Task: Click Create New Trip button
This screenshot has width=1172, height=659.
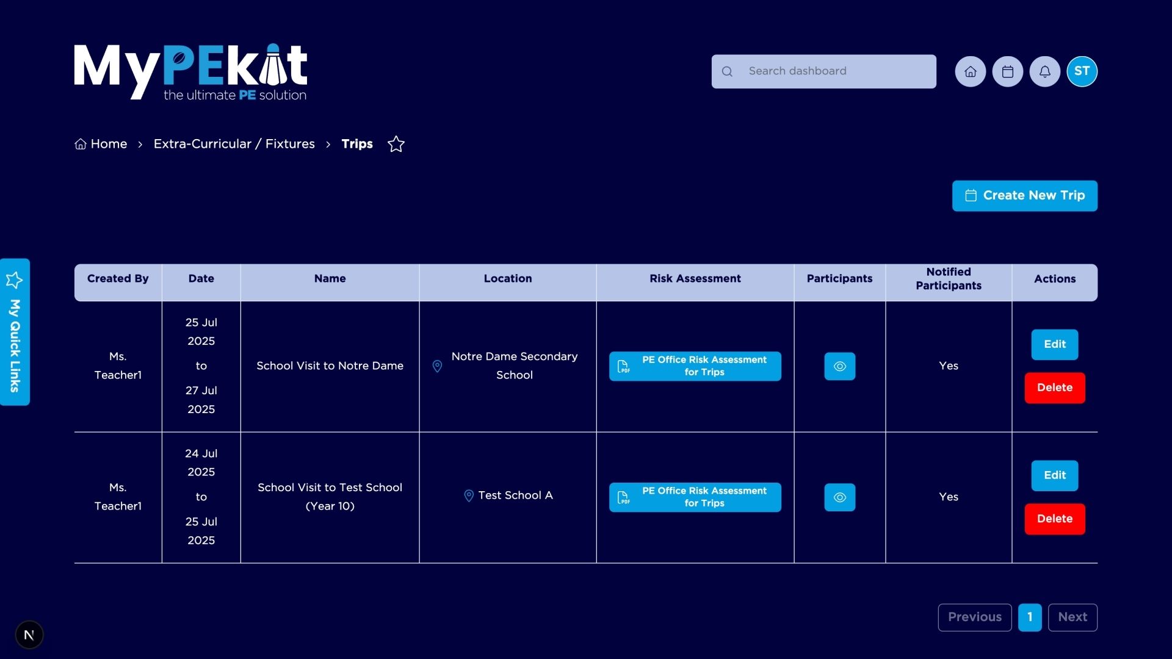Action: 1024,196
